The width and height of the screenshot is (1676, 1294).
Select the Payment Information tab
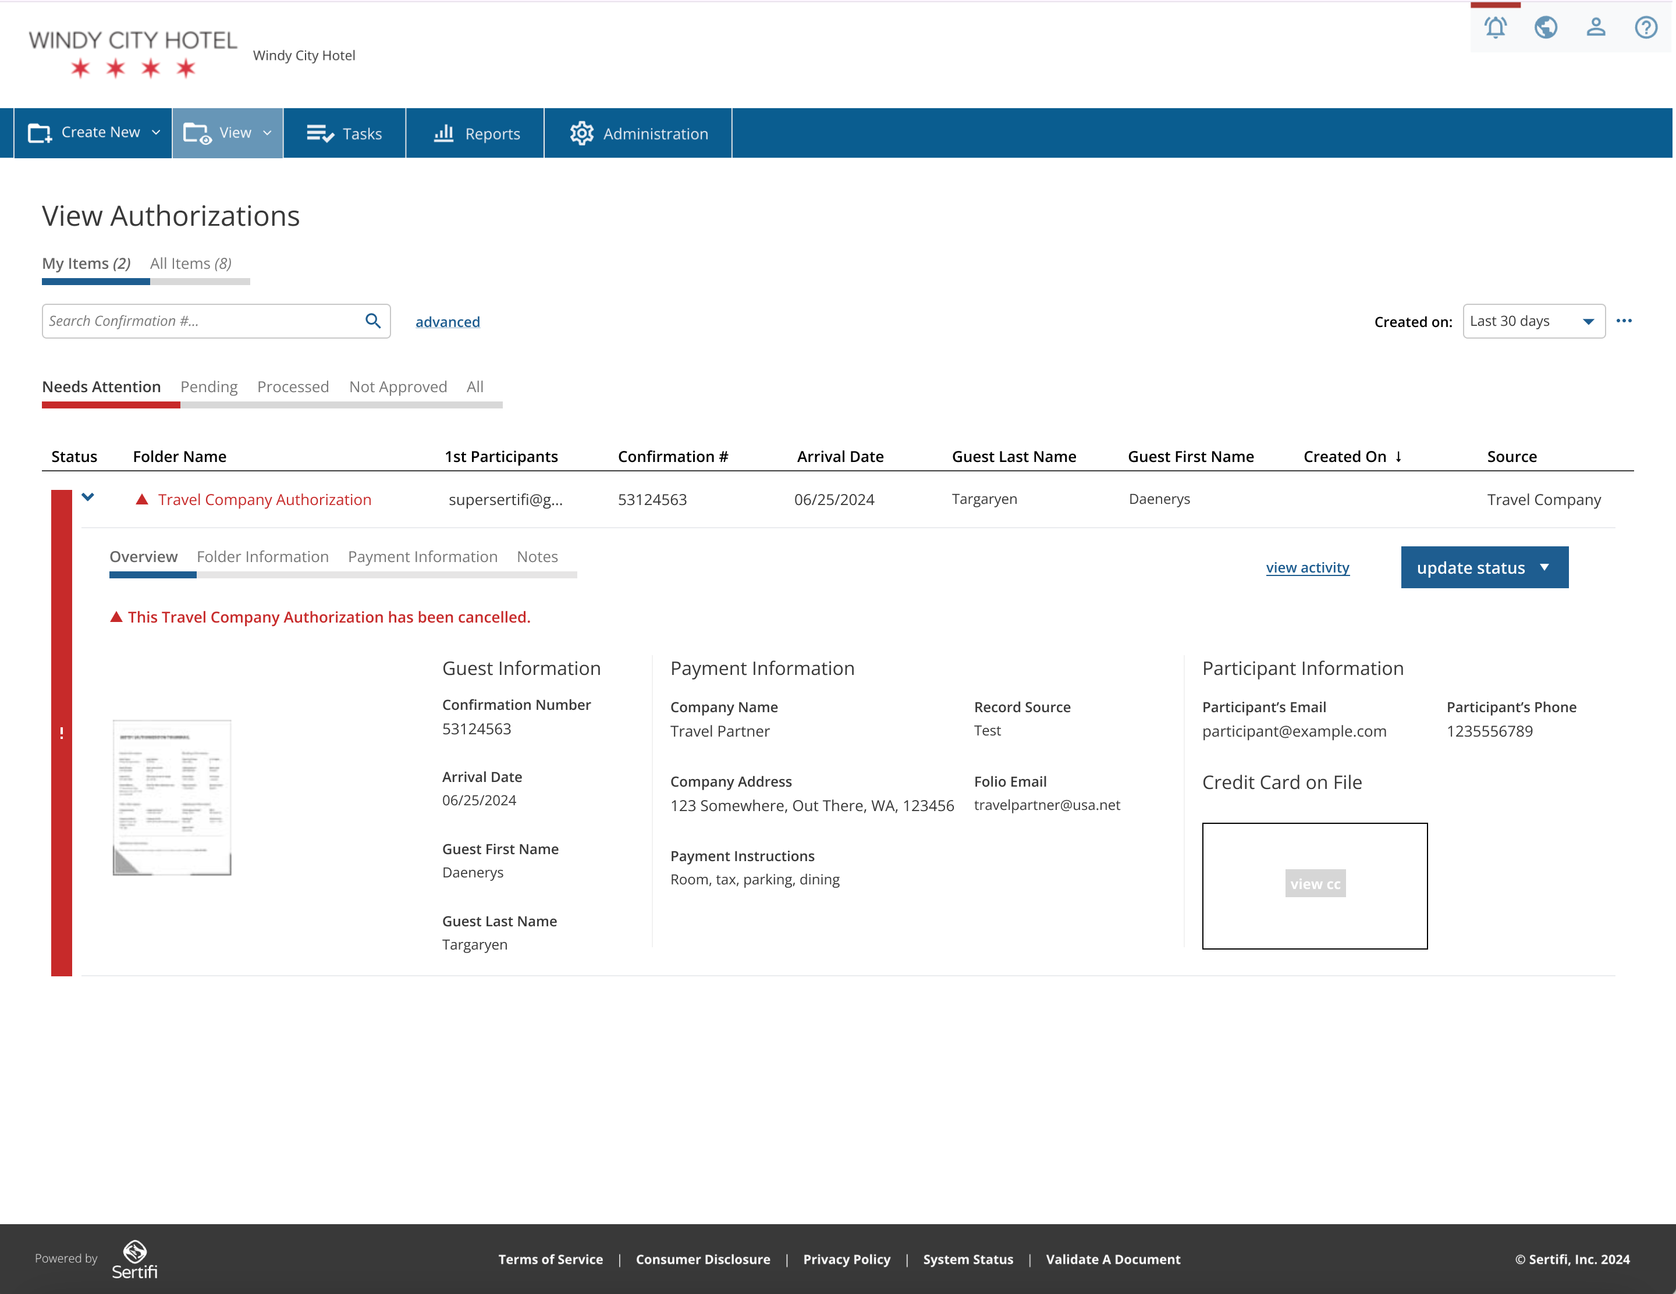(x=423, y=556)
